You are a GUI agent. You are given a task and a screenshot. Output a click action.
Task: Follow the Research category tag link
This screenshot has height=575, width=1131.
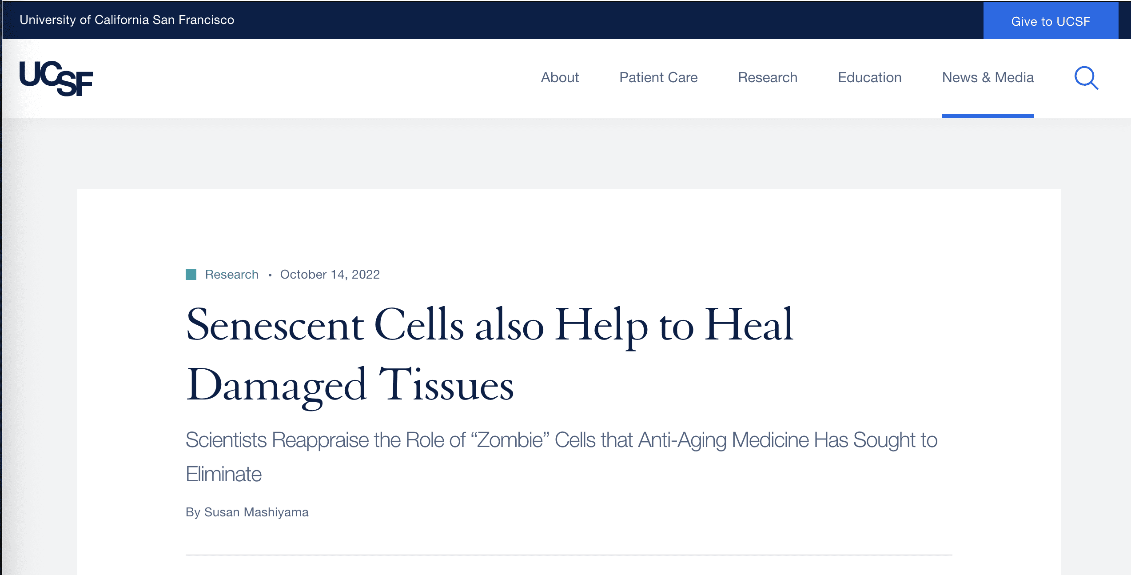coord(232,275)
